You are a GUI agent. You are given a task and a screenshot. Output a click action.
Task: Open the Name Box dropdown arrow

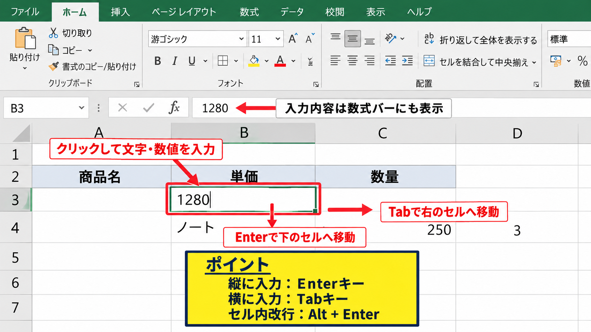tap(81, 108)
